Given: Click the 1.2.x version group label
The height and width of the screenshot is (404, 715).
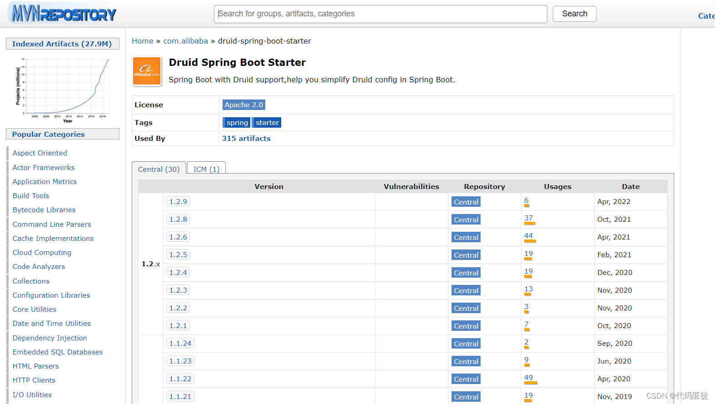Looking at the screenshot, I should pyautogui.click(x=151, y=264).
